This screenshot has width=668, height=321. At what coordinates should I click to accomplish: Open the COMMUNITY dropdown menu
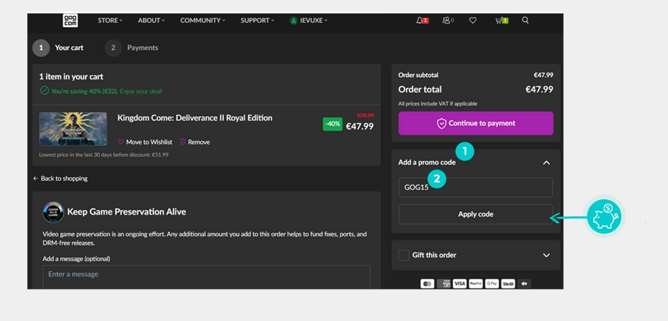pyautogui.click(x=203, y=20)
